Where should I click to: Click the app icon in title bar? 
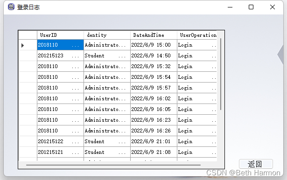pyautogui.click(x=11, y=7)
